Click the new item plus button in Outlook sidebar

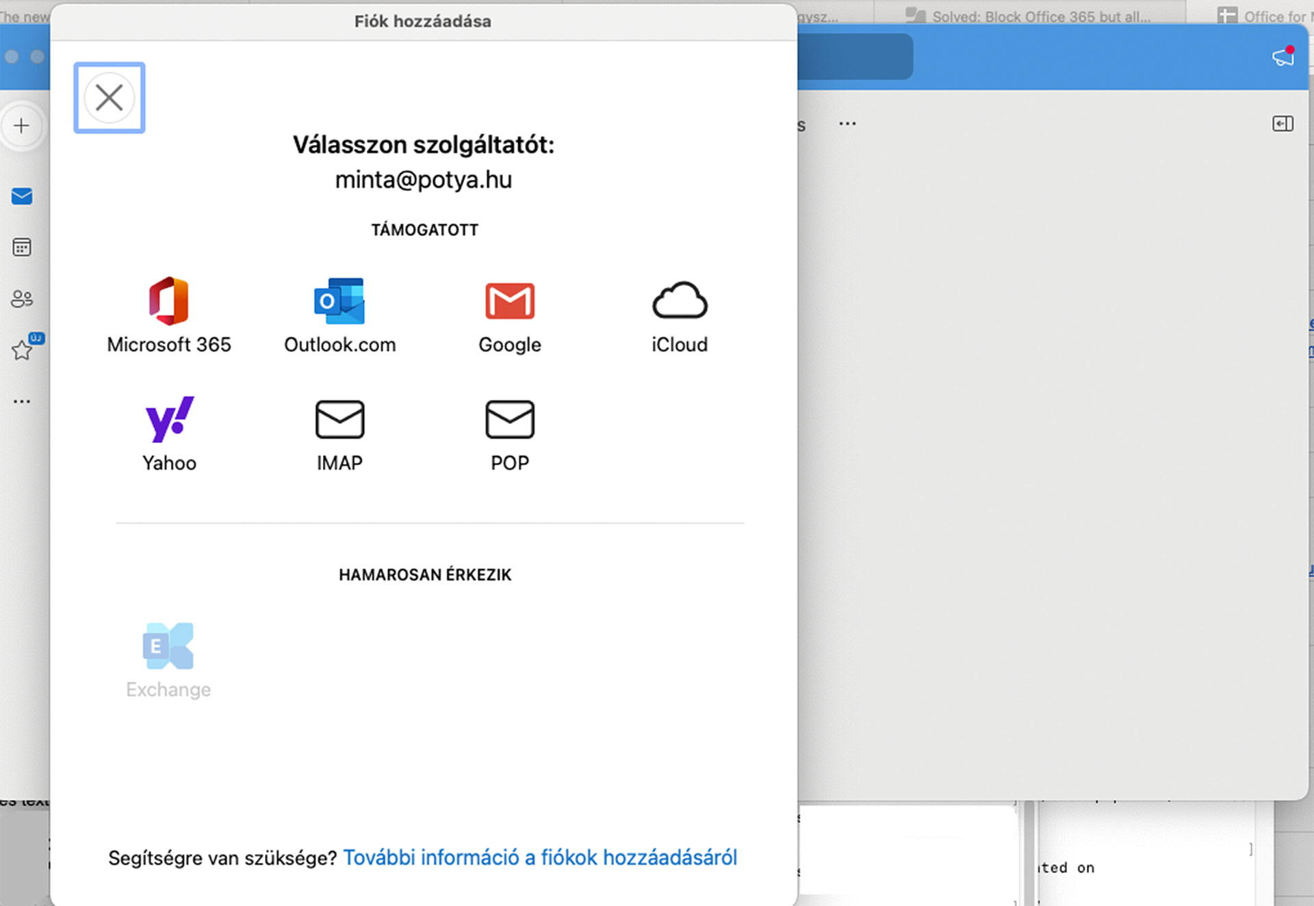pyautogui.click(x=22, y=126)
